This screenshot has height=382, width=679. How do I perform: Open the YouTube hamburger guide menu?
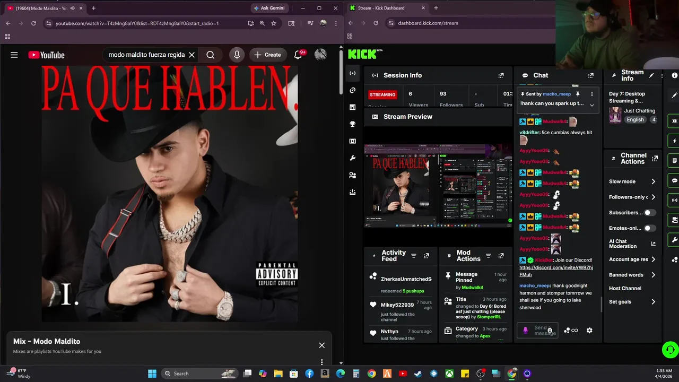point(14,55)
